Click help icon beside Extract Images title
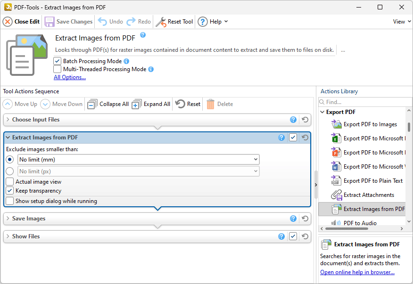This screenshot has width=413, height=284. 143,35
